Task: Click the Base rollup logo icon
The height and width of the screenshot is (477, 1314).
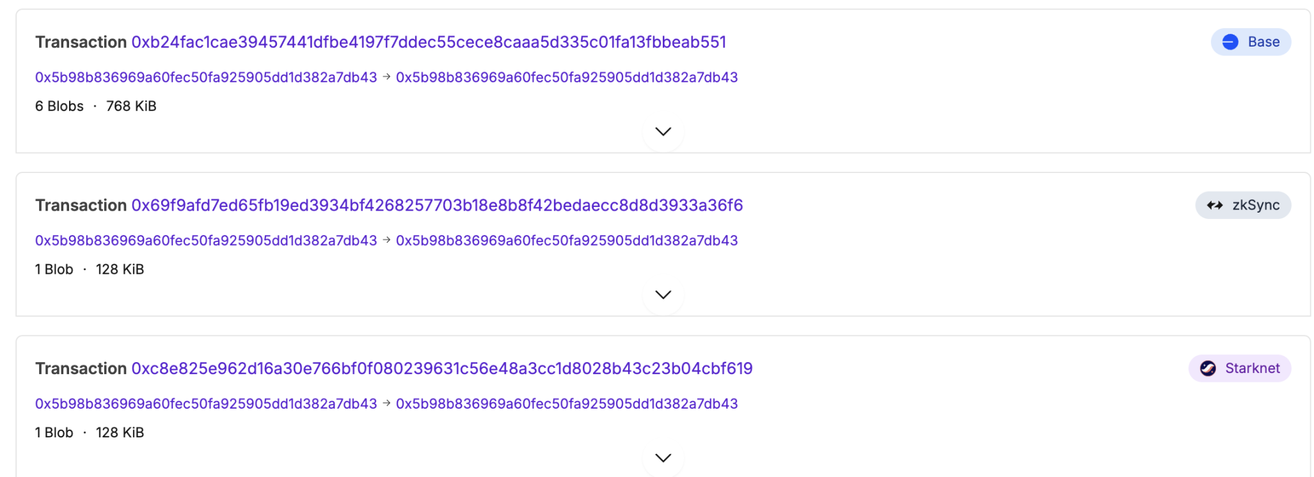Action: [x=1230, y=42]
